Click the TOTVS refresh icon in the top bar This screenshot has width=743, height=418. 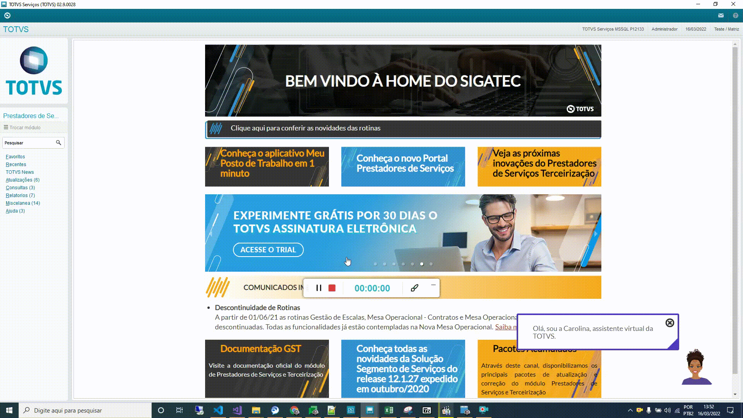(7, 15)
